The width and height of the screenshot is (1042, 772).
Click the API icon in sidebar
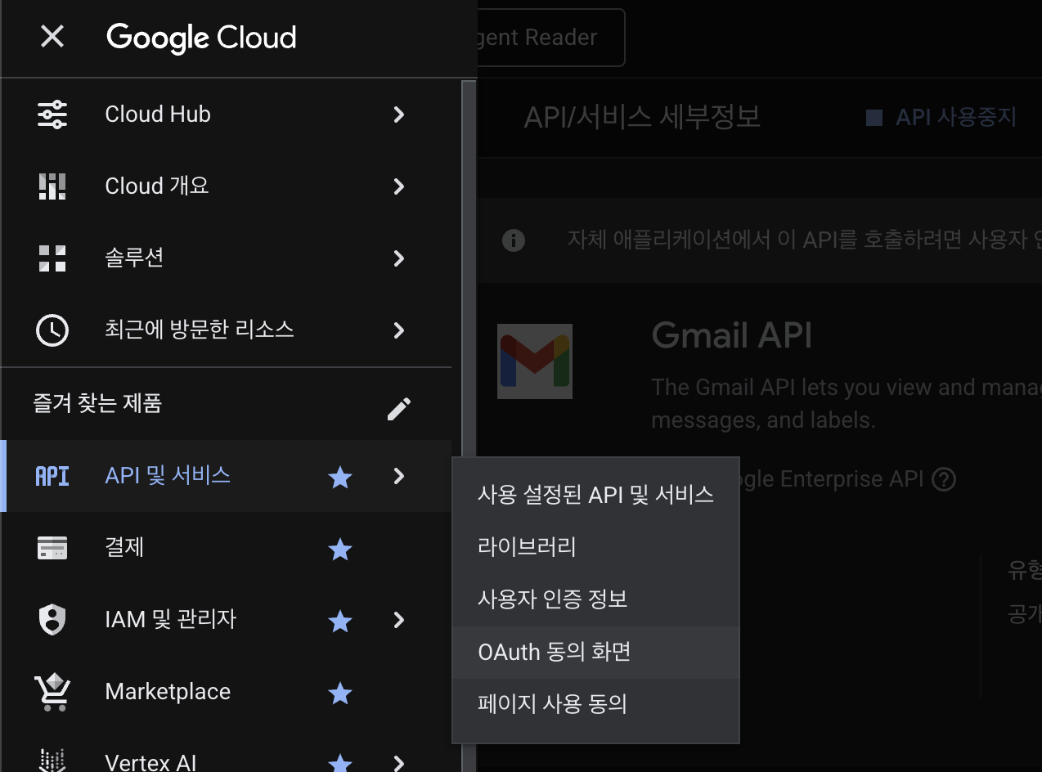coord(53,476)
